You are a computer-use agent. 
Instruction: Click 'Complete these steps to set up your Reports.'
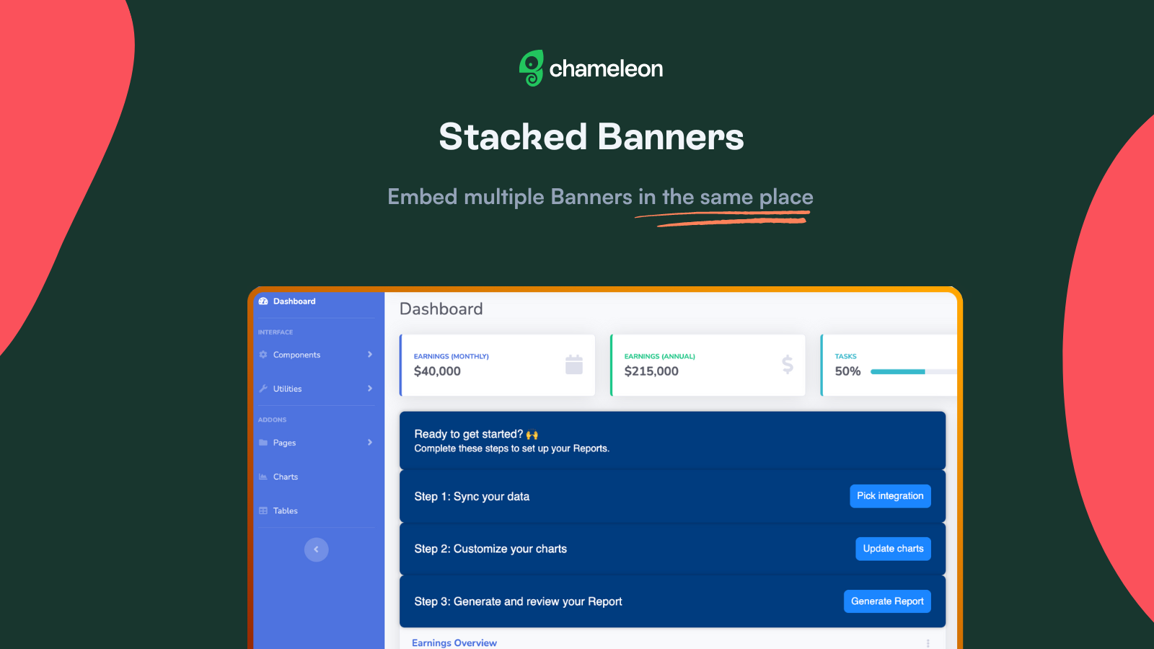click(x=511, y=449)
